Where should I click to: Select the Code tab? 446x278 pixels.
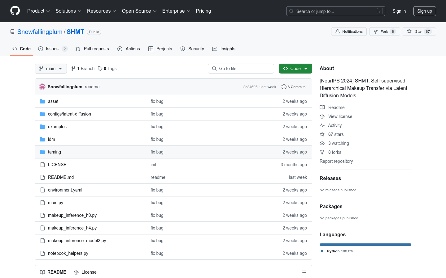click(x=21, y=49)
